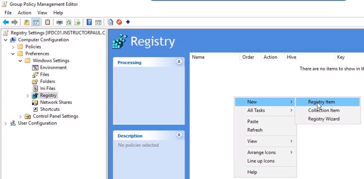Sort by the Name column header
The height and width of the screenshot is (179, 364).
point(215,57)
